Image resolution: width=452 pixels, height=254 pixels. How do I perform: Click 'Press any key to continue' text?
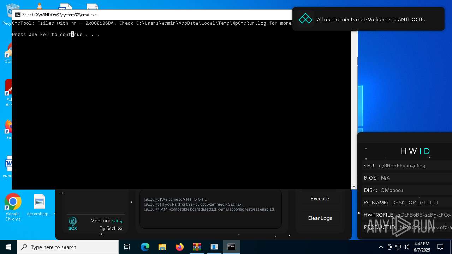pos(56,34)
